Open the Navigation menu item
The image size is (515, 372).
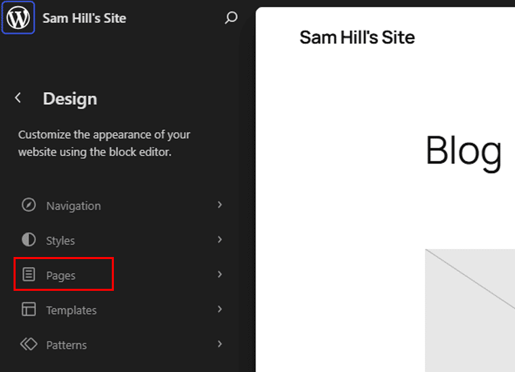point(73,206)
